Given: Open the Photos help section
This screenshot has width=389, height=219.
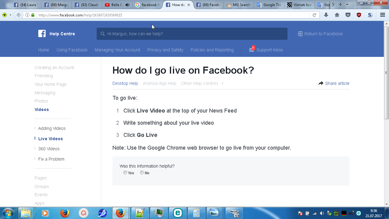Looking at the screenshot, I should pyautogui.click(x=41, y=101).
